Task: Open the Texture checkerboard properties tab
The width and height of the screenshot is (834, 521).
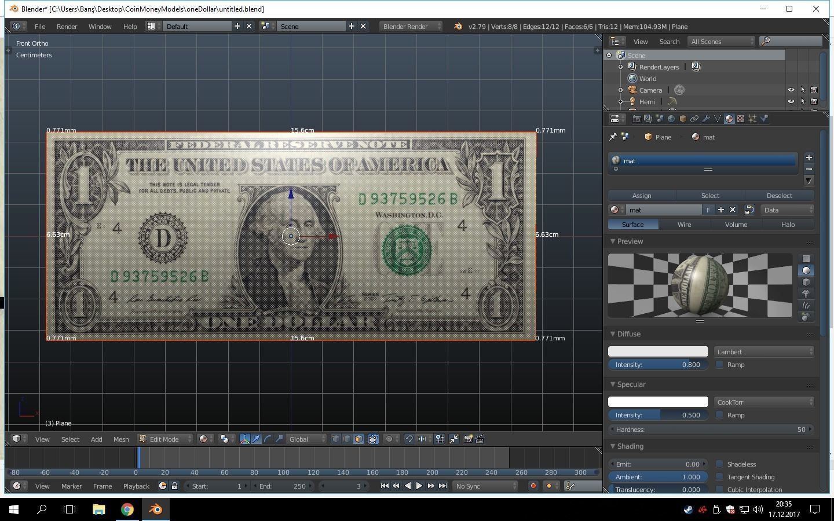Action: pos(741,119)
